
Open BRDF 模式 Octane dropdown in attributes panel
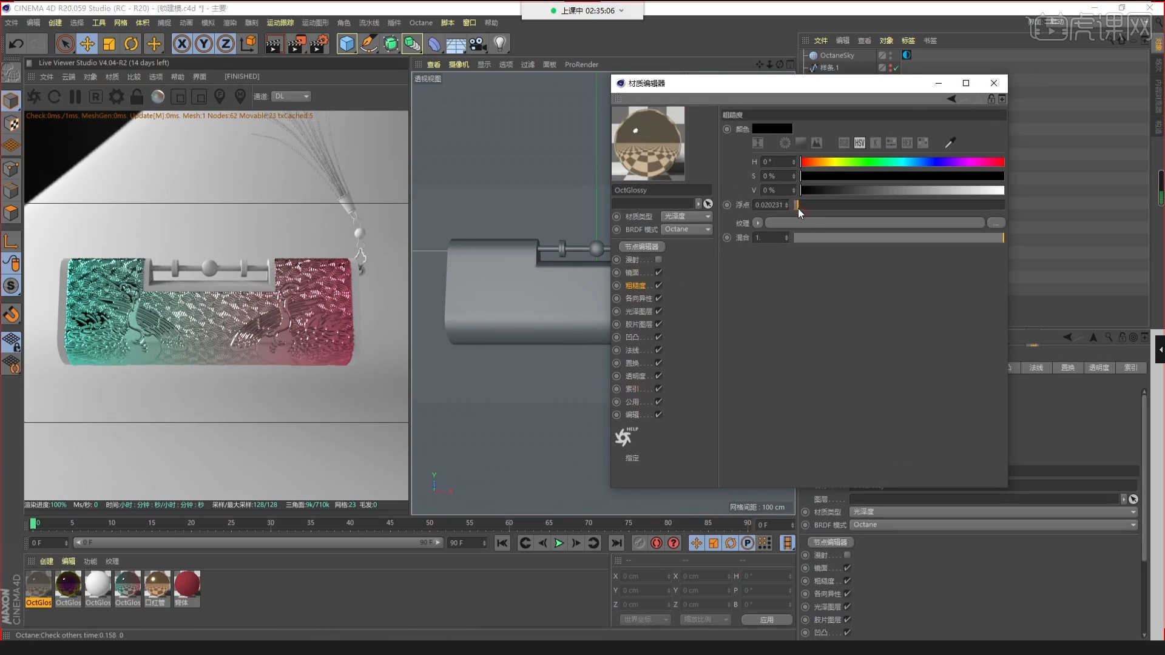point(993,525)
